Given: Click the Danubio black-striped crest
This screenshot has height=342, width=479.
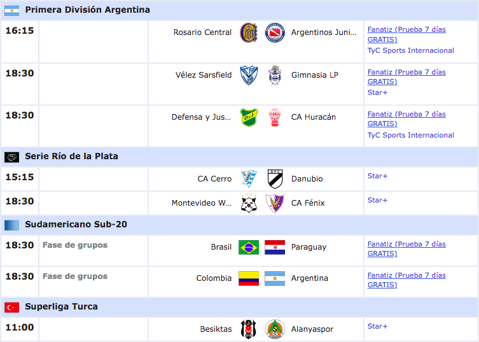Looking at the screenshot, I should click(x=275, y=179).
